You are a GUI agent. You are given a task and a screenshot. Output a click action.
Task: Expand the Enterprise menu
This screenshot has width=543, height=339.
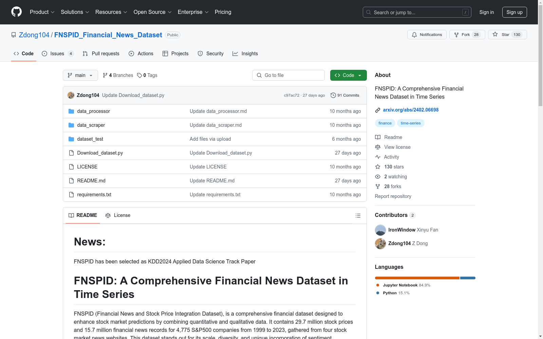[x=193, y=12]
